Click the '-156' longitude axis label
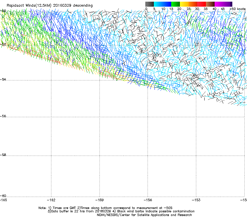Screen dimensions: 247x217 pos(148,200)
